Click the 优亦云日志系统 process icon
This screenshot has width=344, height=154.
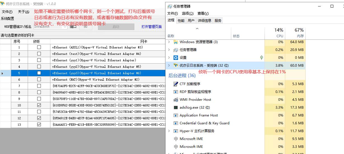click(x=176, y=66)
